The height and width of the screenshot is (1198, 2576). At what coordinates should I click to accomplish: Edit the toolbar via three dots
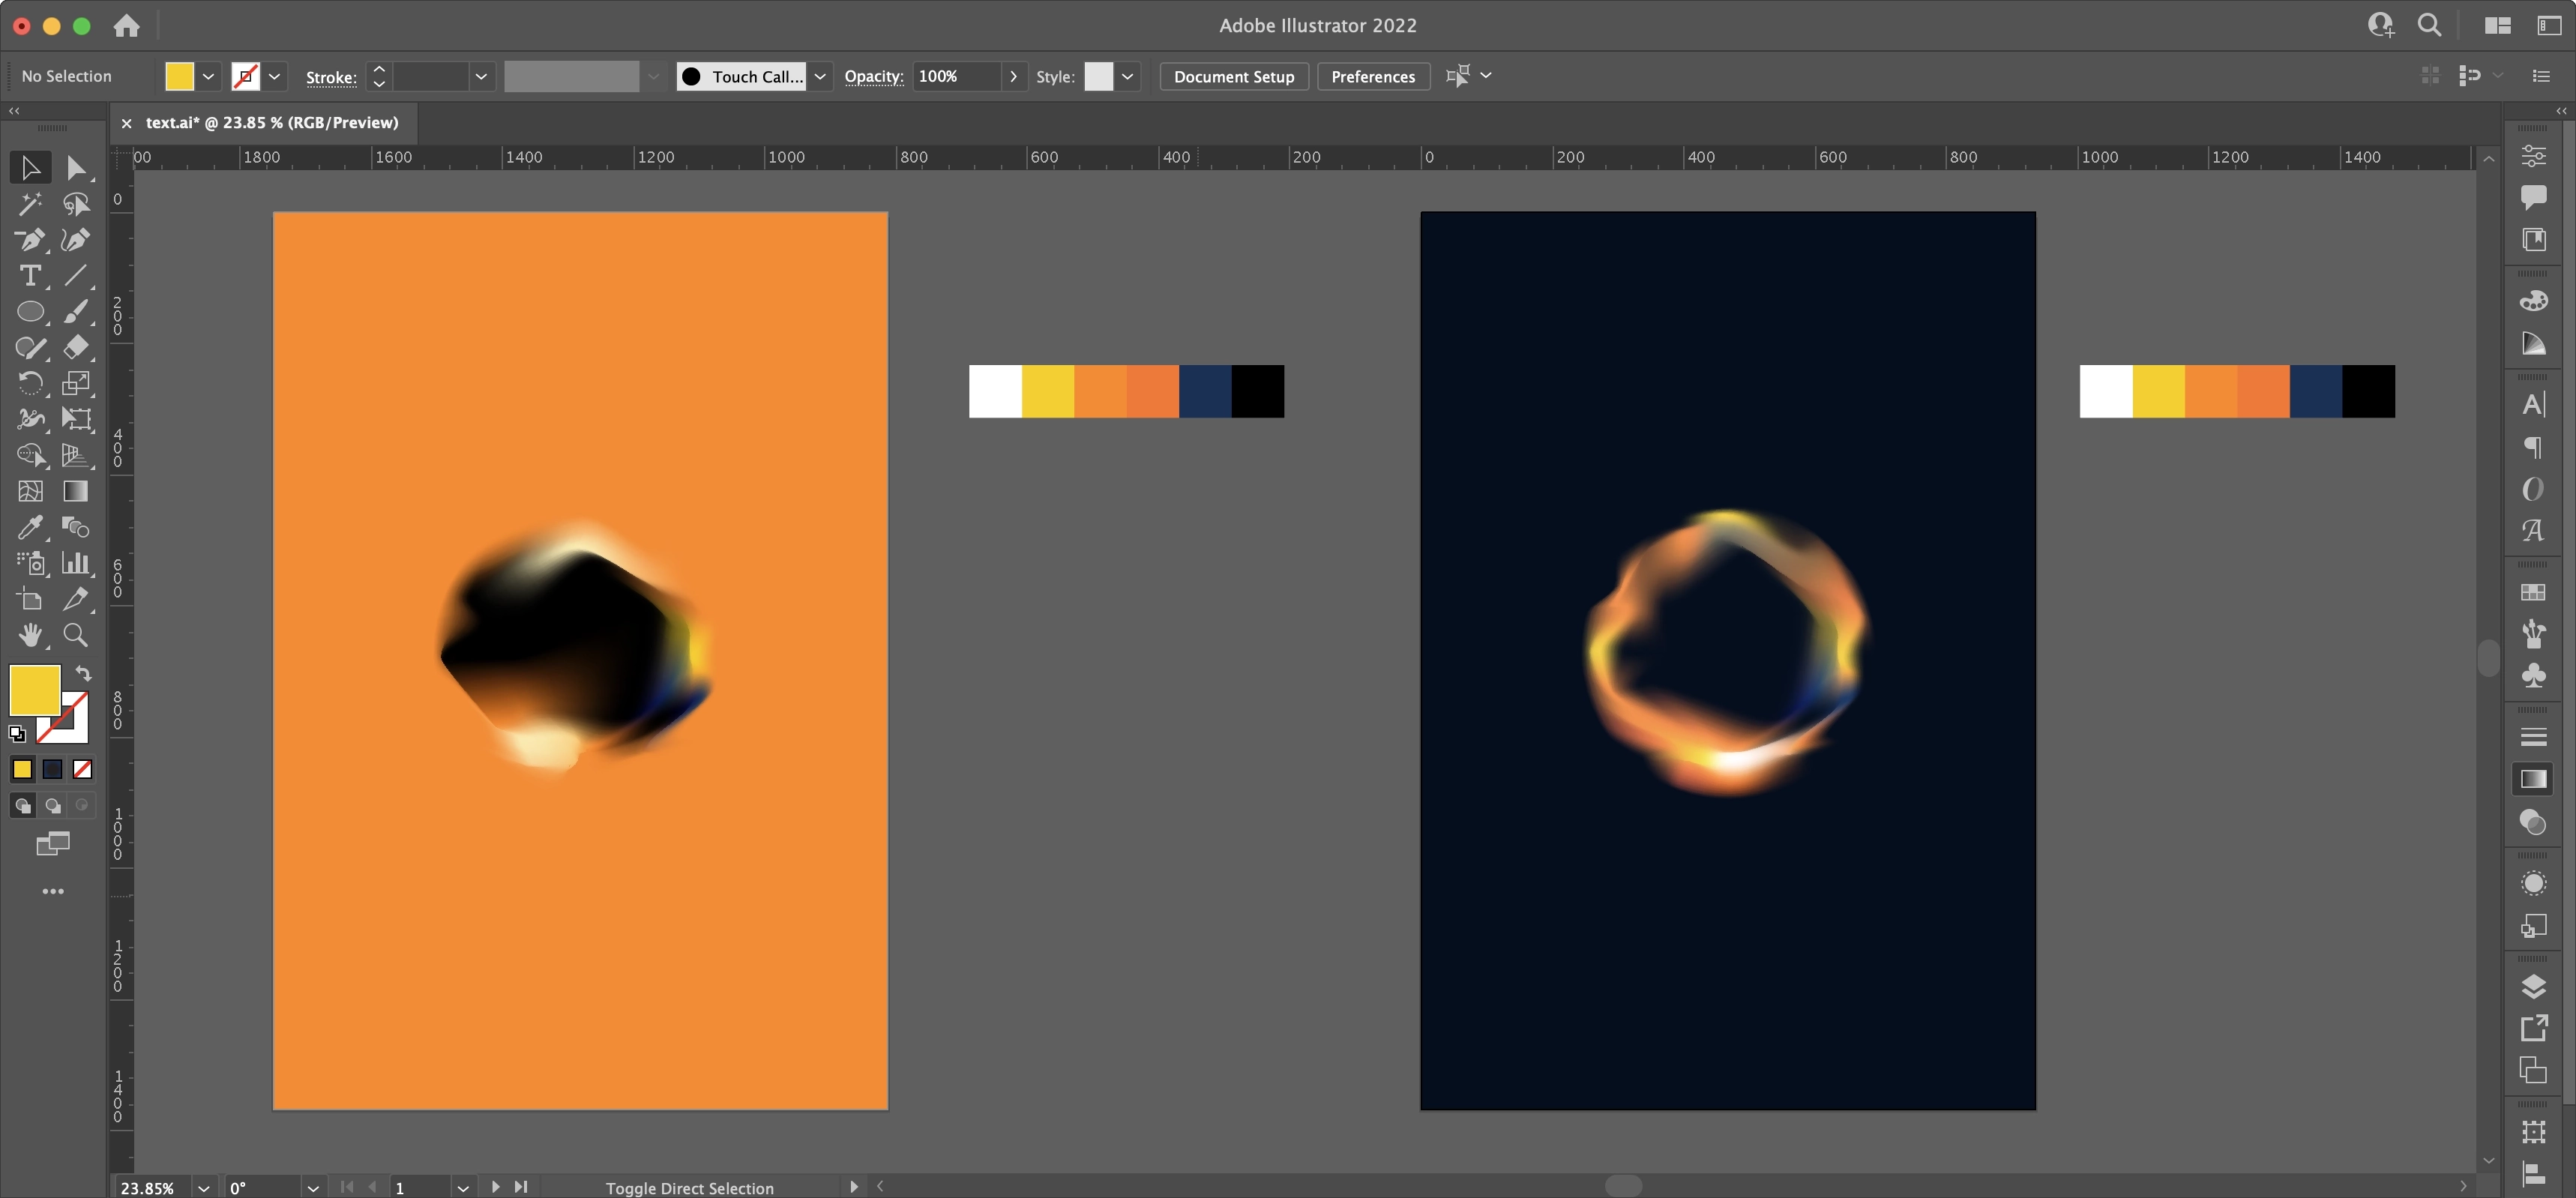coord(53,891)
